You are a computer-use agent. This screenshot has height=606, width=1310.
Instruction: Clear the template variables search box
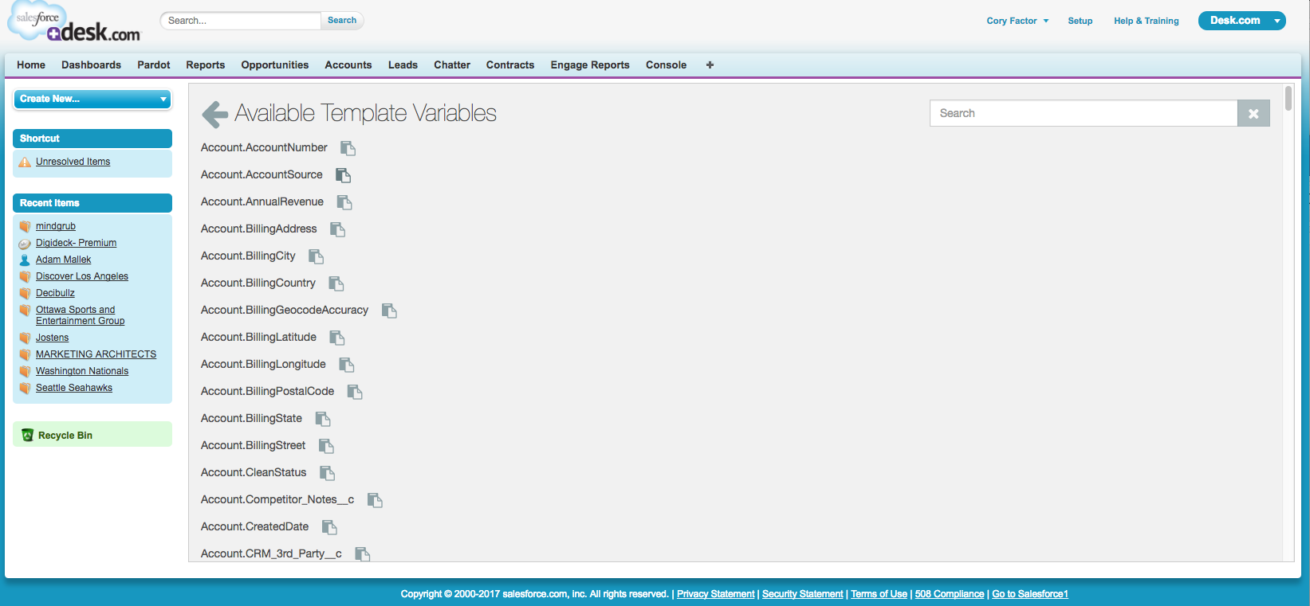(1253, 114)
